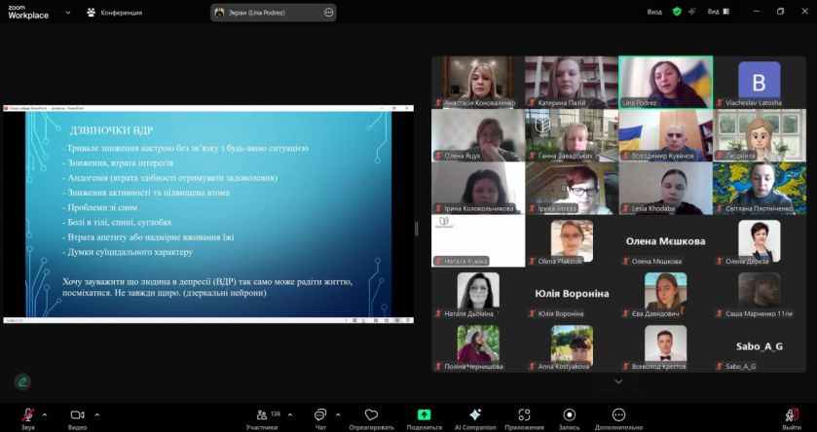Select Єва Давидович profile tile
The width and height of the screenshot is (817, 432).
tap(665, 293)
